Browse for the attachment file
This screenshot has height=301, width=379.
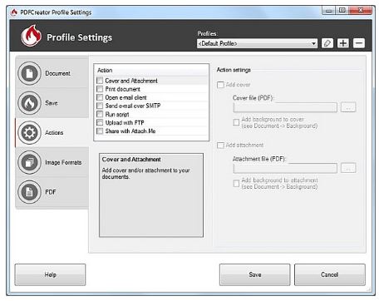(348, 168)
